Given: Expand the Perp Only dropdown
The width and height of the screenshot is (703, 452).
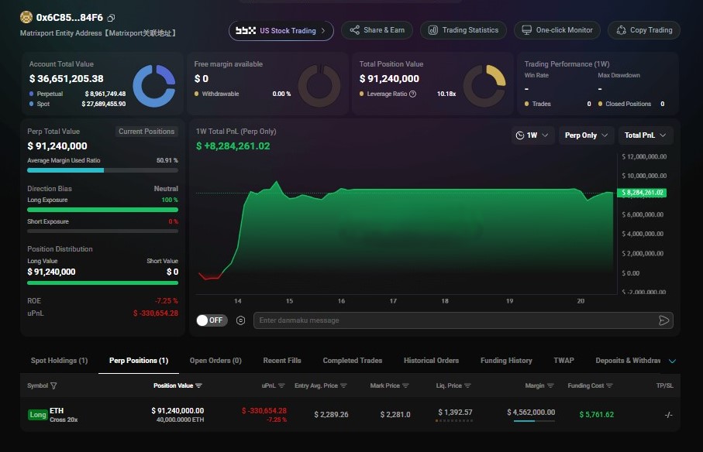Looking at the screenshot, I should 585,135.
